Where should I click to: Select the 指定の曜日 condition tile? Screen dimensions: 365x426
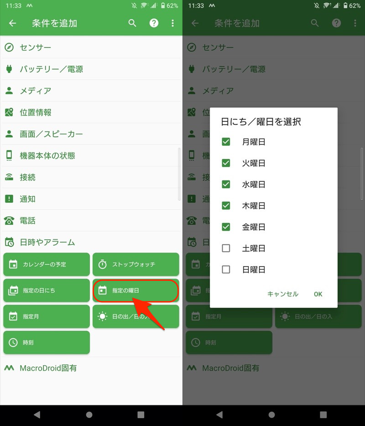pos(136,290)
